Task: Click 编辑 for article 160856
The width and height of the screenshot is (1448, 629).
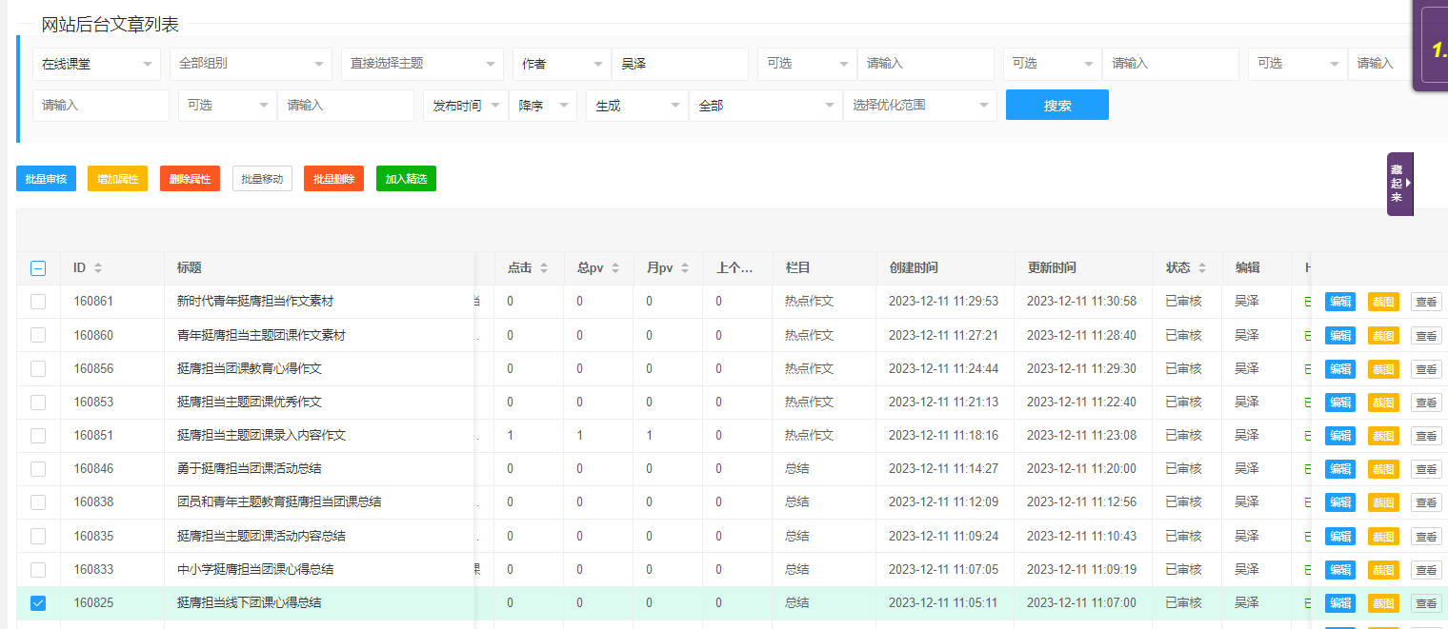Action: (1339, 369)
